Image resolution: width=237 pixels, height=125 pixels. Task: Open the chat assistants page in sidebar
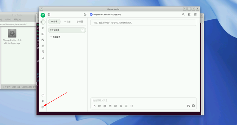[43, 22]
